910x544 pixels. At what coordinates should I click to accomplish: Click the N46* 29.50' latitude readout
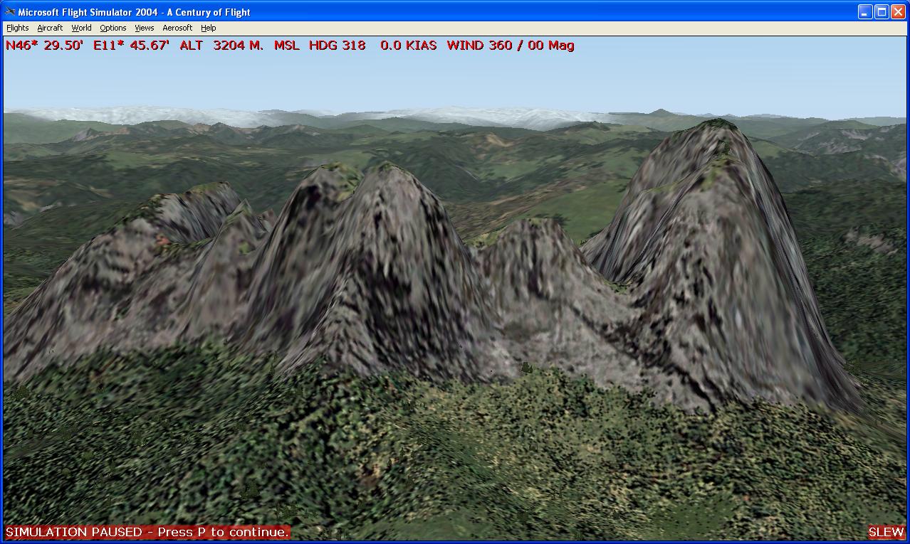[x=44, y=46]
